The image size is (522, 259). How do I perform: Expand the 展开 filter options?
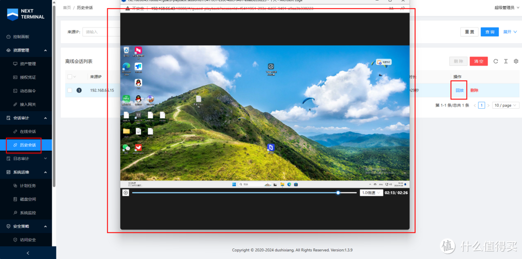(x=510, y=32)
